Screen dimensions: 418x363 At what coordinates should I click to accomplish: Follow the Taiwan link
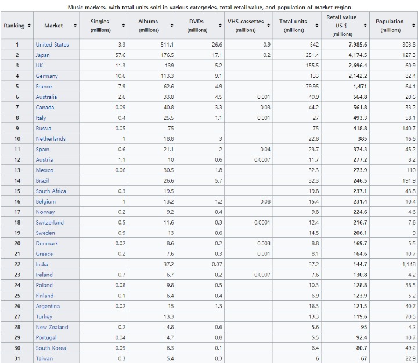(x=44, y=358)
